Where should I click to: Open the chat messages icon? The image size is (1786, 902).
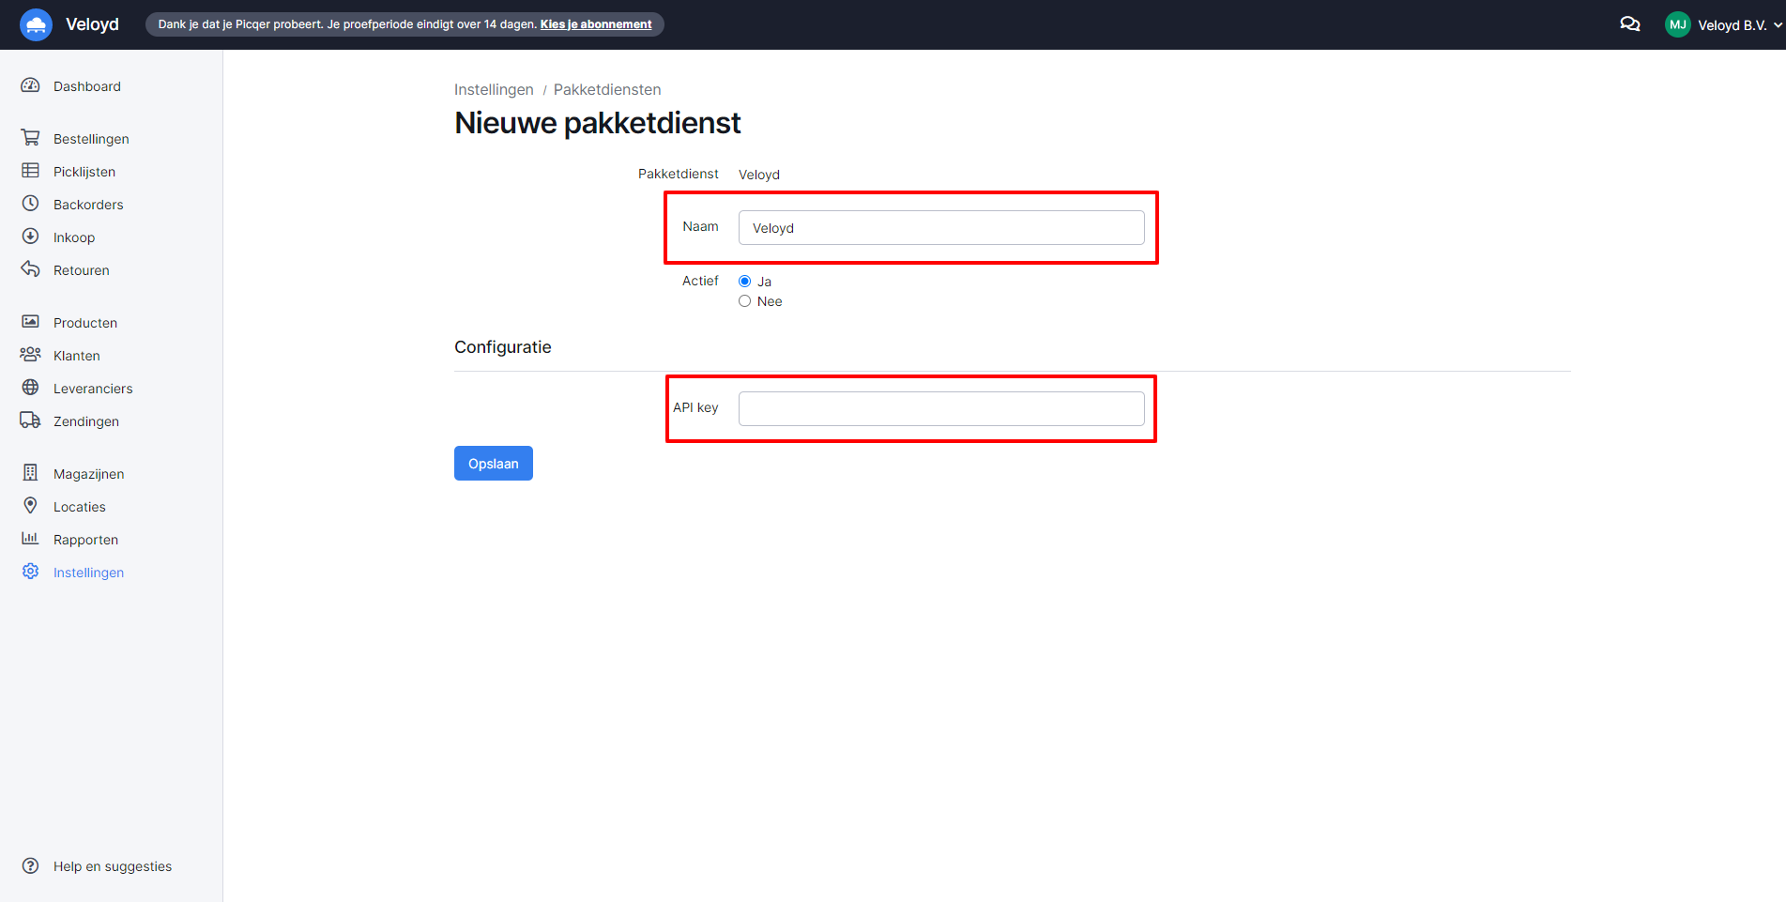click(1630, 24)
